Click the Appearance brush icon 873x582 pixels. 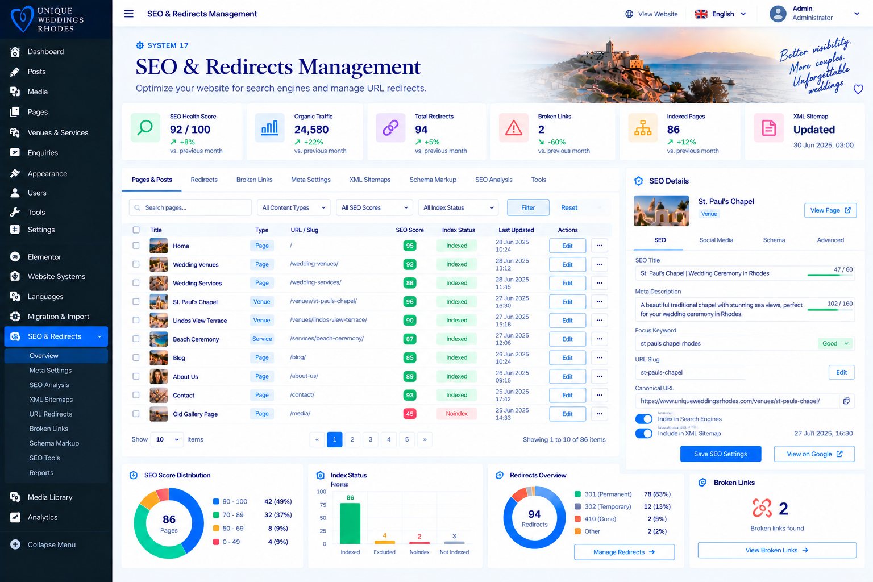coord(15,173)
